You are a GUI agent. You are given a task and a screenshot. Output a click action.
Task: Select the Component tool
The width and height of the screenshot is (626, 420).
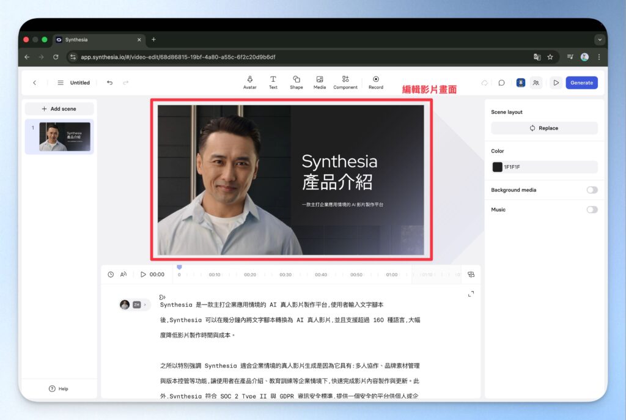pyautogui.click(x=345, y=82)
